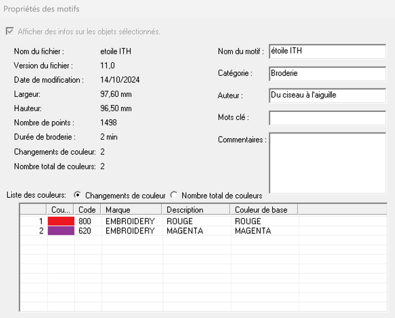Click 'ROUGE' in Couleur de base column

248,221
